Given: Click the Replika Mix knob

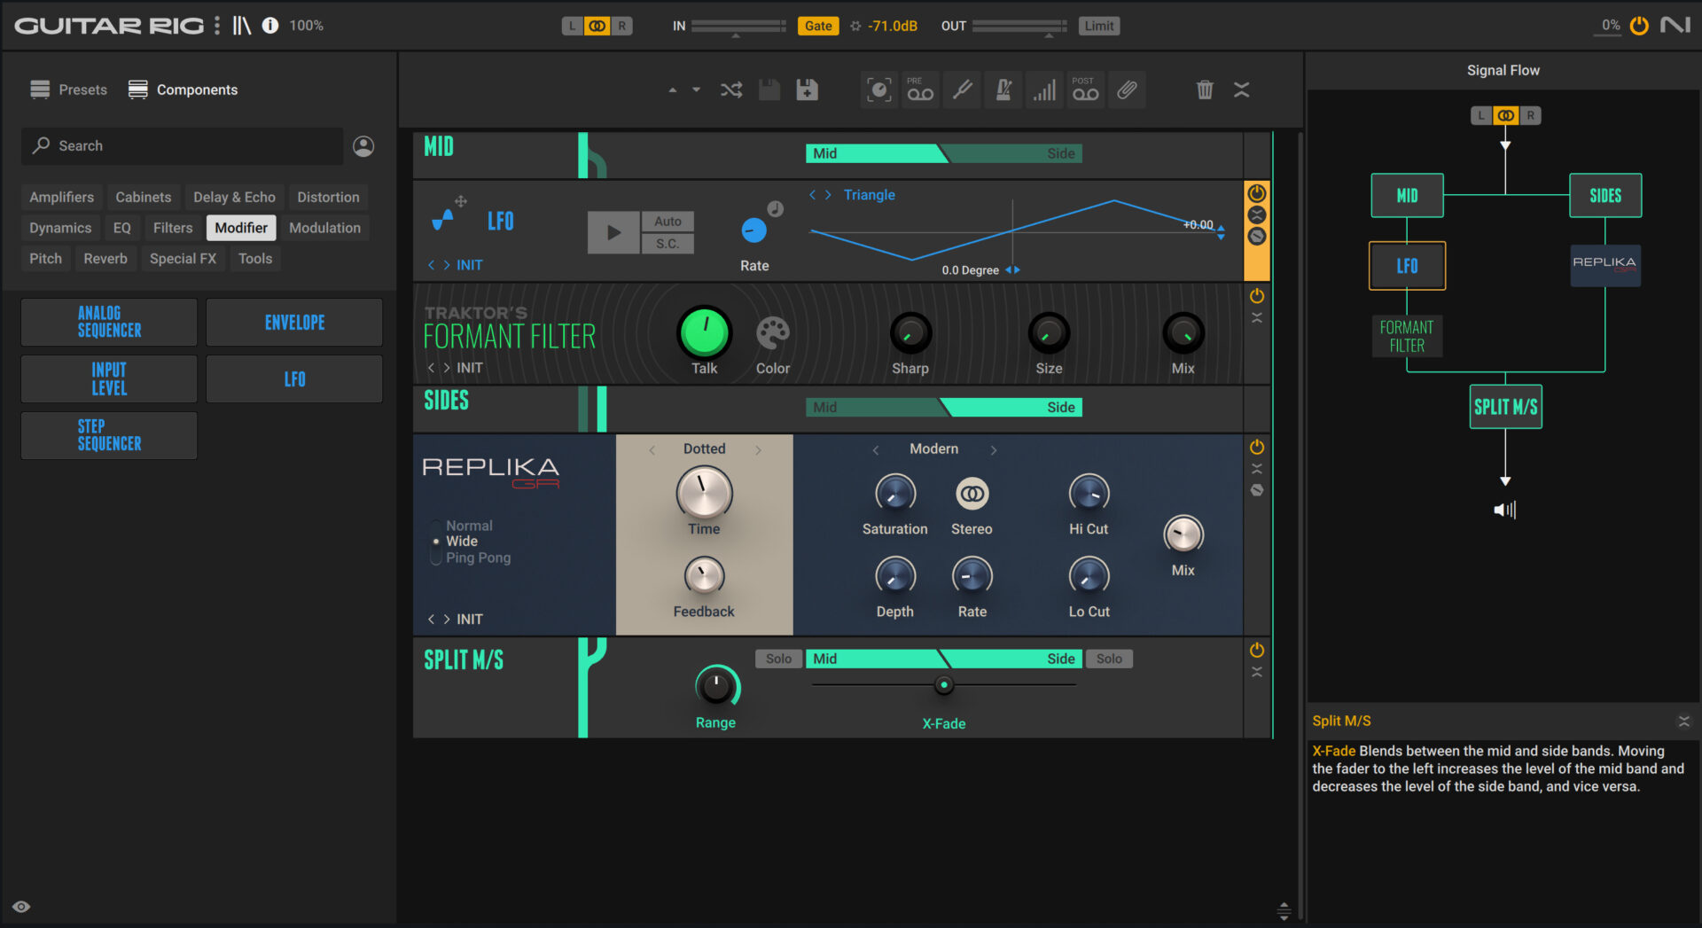Looking at the screenshot, I should click(x=1183, y=534).
